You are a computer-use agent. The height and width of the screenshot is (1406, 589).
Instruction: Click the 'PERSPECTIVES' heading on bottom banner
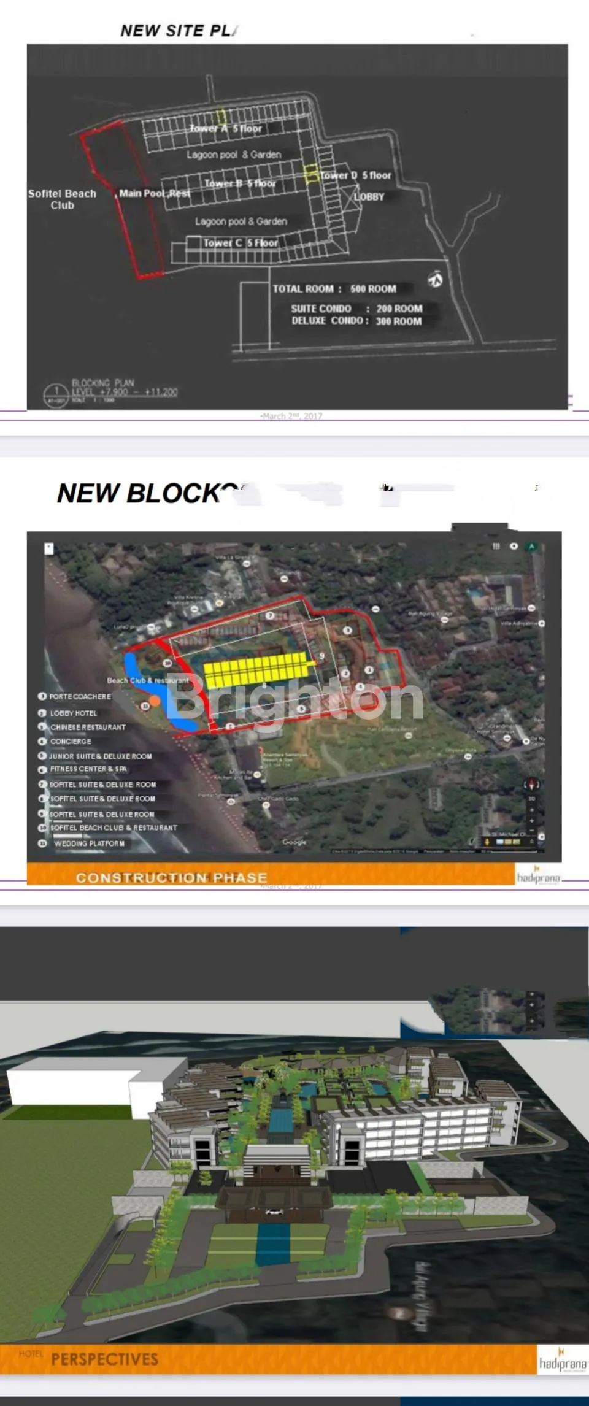coord(104,1359)
